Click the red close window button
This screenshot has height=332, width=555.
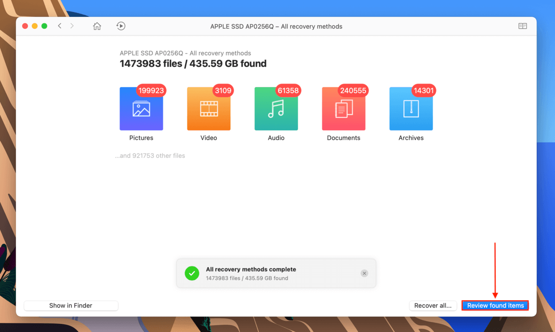[25, 26]
